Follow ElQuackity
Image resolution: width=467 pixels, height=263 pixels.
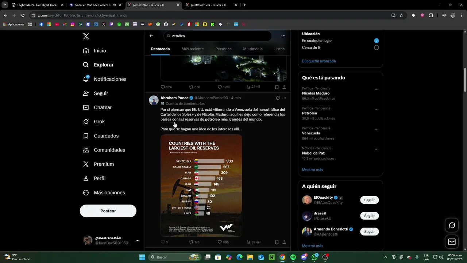(369, 200)
